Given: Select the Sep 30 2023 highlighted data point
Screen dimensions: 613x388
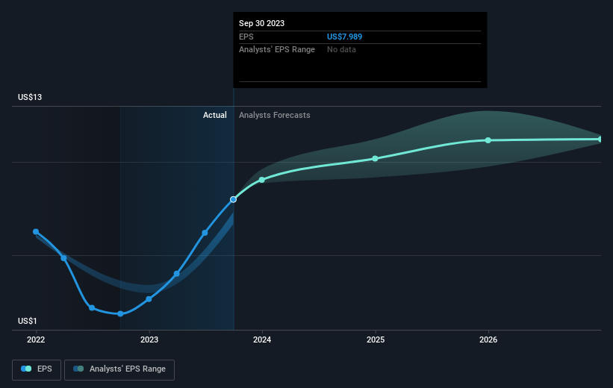Looking at the screenshot, I should tap(234, 200).
